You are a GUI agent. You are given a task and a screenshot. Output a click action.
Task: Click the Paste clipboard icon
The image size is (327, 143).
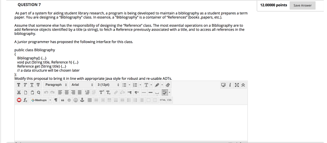click(x=32, y=93)
